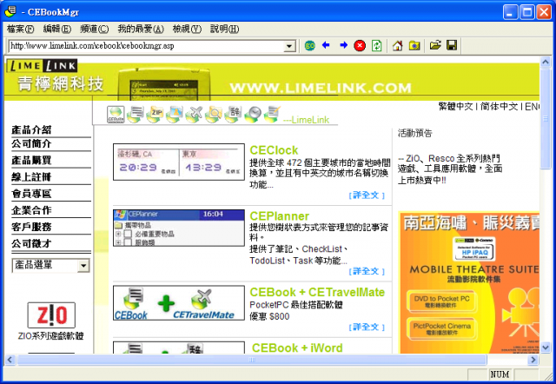The width and height of the screenshot is (556, 384).
Task: Click the Mobile Theatre Suite advertisement banner
Action: pyautogui.click(x=469, y=282)
